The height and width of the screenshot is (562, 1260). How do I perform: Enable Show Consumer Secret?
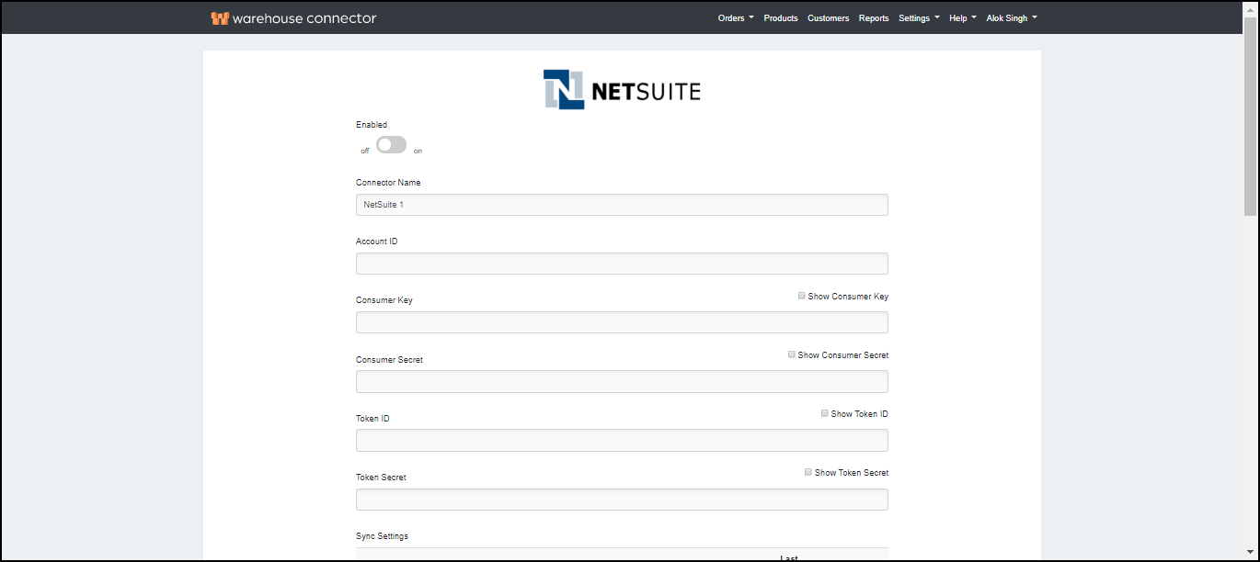point(791,354)
